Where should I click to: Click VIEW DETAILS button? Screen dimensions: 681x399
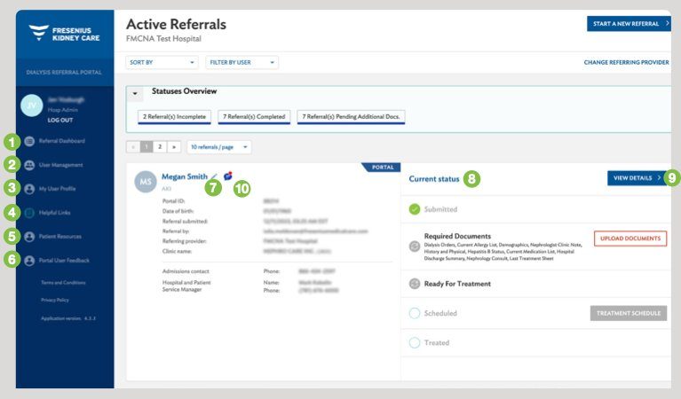[x=637, y=178]
